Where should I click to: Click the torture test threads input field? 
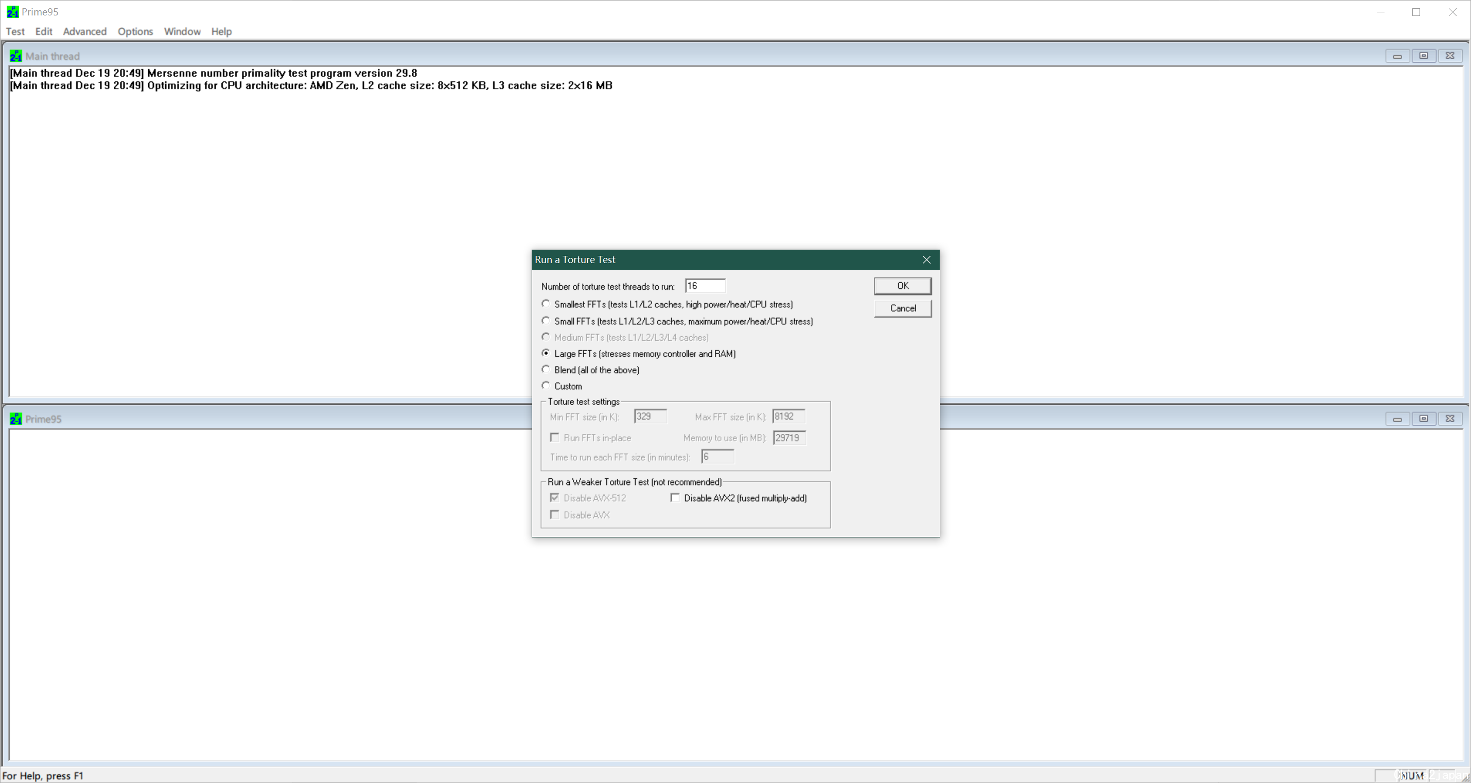click(705, 286)
